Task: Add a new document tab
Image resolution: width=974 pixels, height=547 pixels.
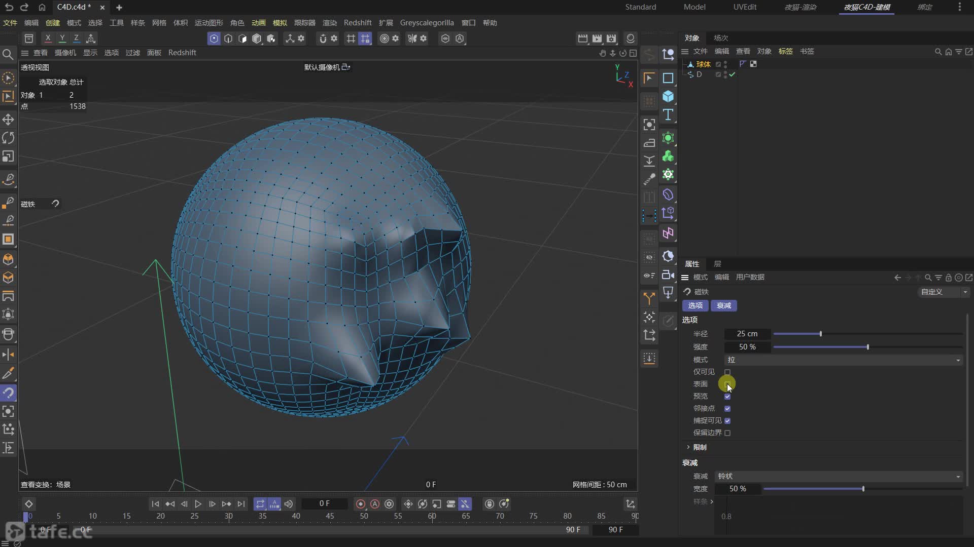Action: [119, 7]
